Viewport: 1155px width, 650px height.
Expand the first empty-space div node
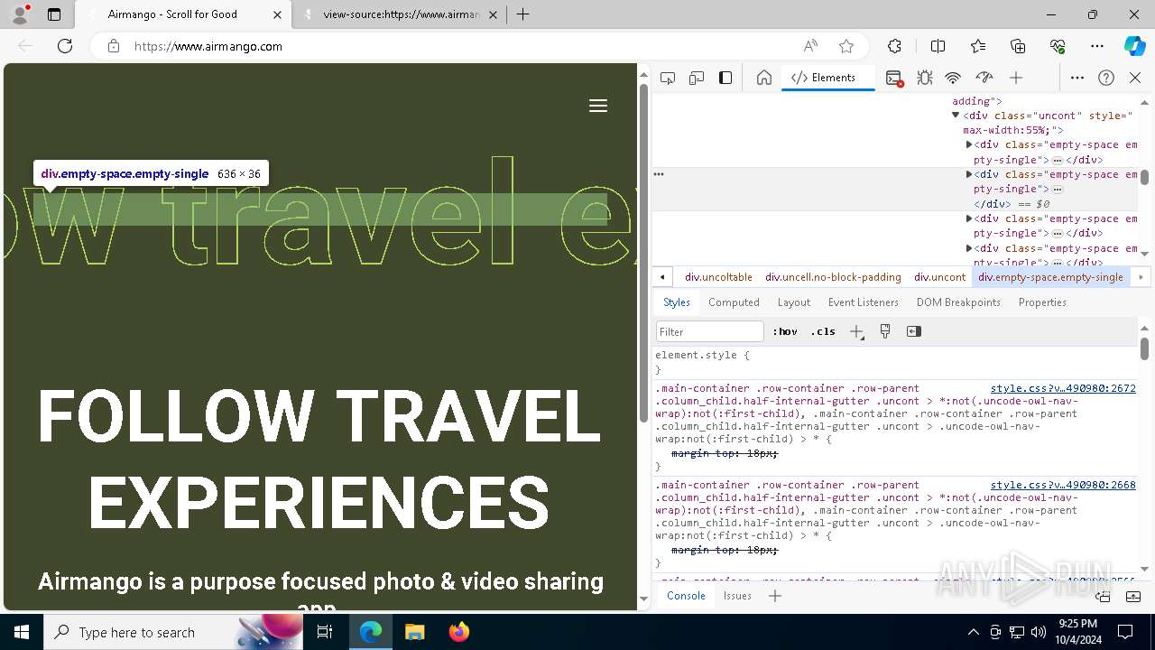969,144
